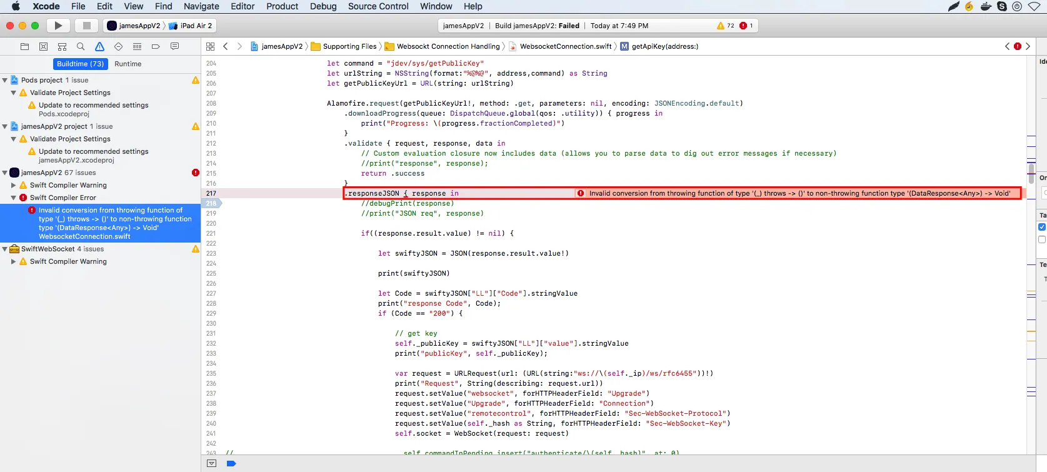Image resolution: width=1047 pixels, height=472 pixels.
Task: Open the Project navigator folder icon
Action: click(24, 46)
